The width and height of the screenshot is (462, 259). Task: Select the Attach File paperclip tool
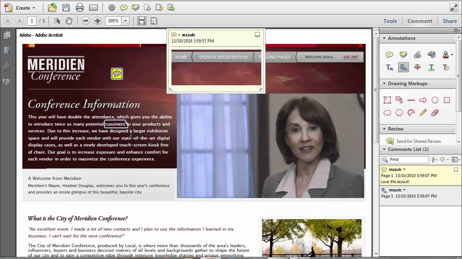pyautogui.click(x=418, y=55)
